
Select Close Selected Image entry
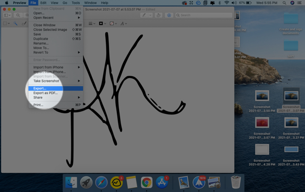pos(56,30)
